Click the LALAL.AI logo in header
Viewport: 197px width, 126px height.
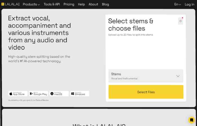click(x=11, y=4)
